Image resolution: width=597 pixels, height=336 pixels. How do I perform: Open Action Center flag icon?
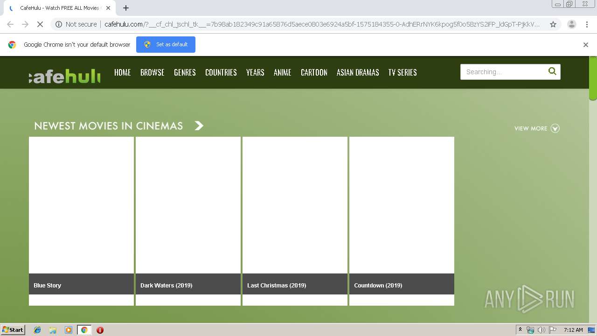point(553,330)
